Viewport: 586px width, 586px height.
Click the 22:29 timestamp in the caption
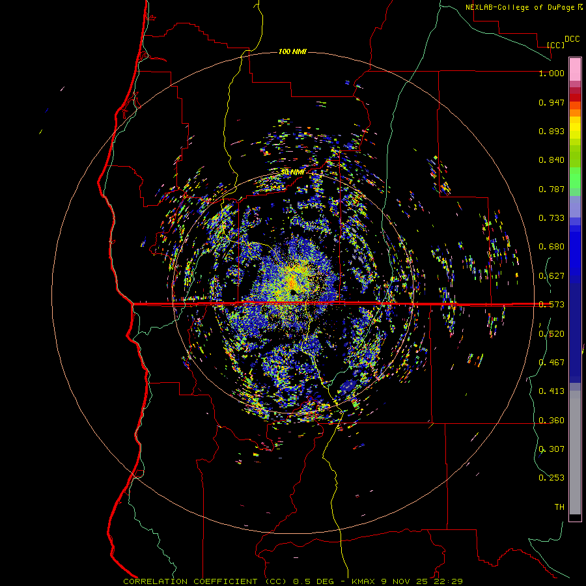point(448,581)
